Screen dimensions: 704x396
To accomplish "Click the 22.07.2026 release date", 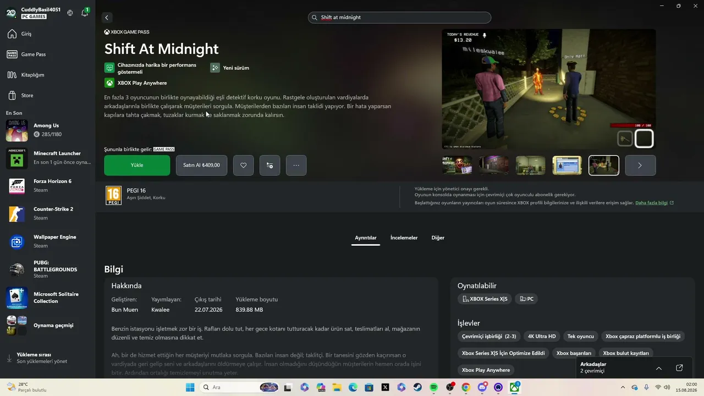I will coord(208,310).
